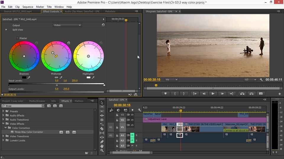This screenshot has width=284, height=159.
Task: Select the Selection tool arrow
Action: tap(102, 102)
